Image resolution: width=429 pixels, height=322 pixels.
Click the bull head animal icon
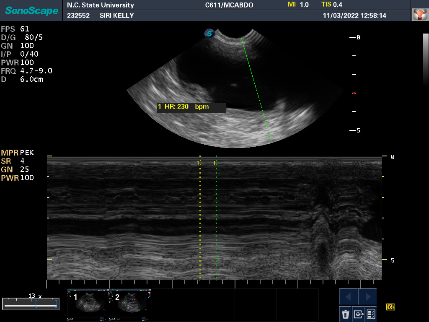pyautogui.click(x=419, y=15)
